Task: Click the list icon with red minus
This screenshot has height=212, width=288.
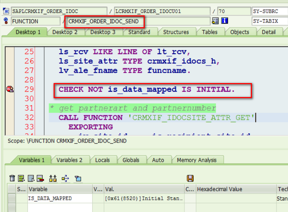Action: tap(40, 178)
